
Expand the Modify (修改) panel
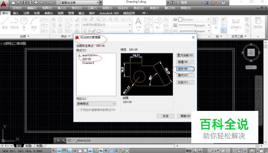point(65,36)
